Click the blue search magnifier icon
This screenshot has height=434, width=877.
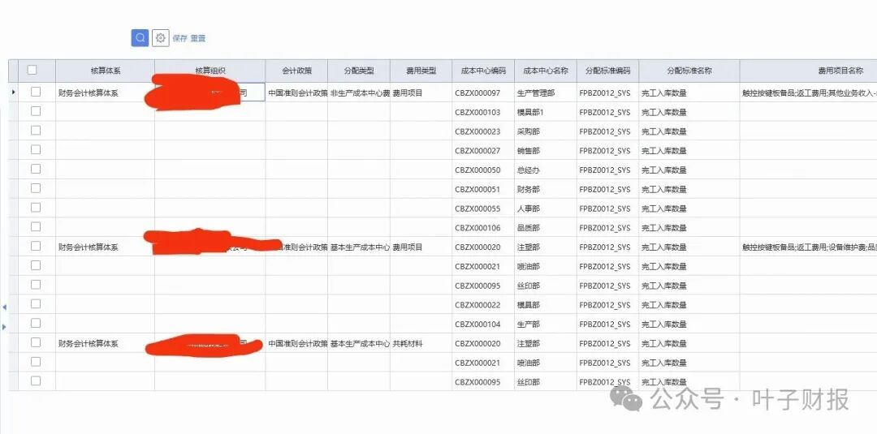(x=140, y=38)
